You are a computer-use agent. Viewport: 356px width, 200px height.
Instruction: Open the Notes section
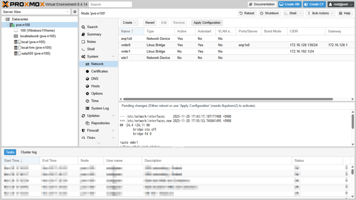[x=91, y=42]
